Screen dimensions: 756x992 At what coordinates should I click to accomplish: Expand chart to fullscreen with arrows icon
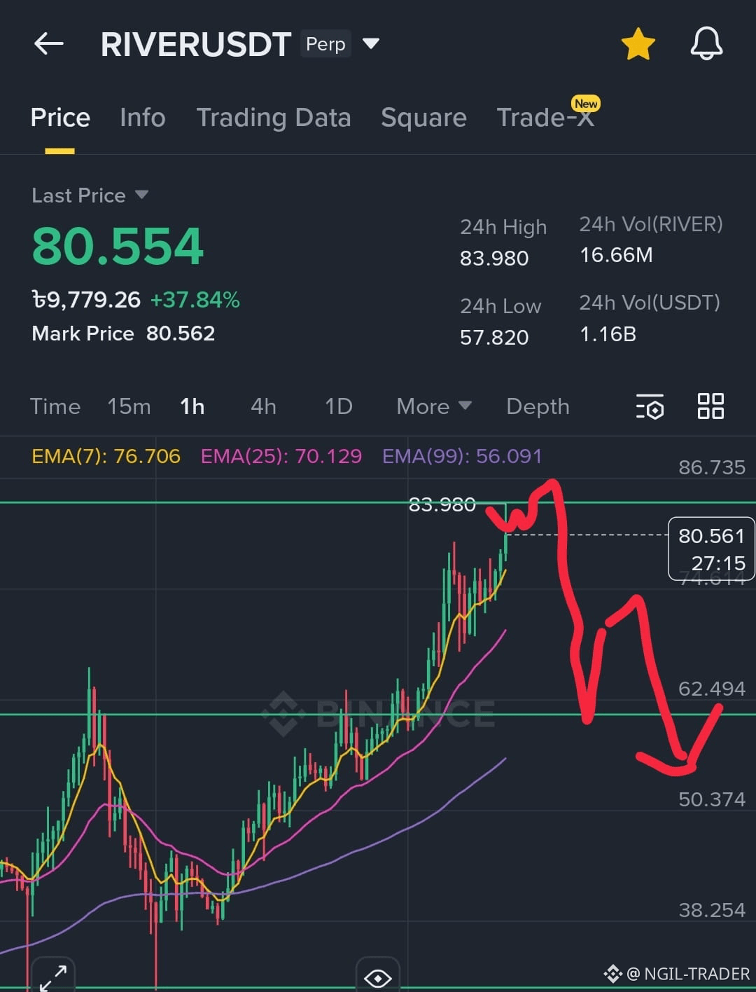(x=53, y=977)
